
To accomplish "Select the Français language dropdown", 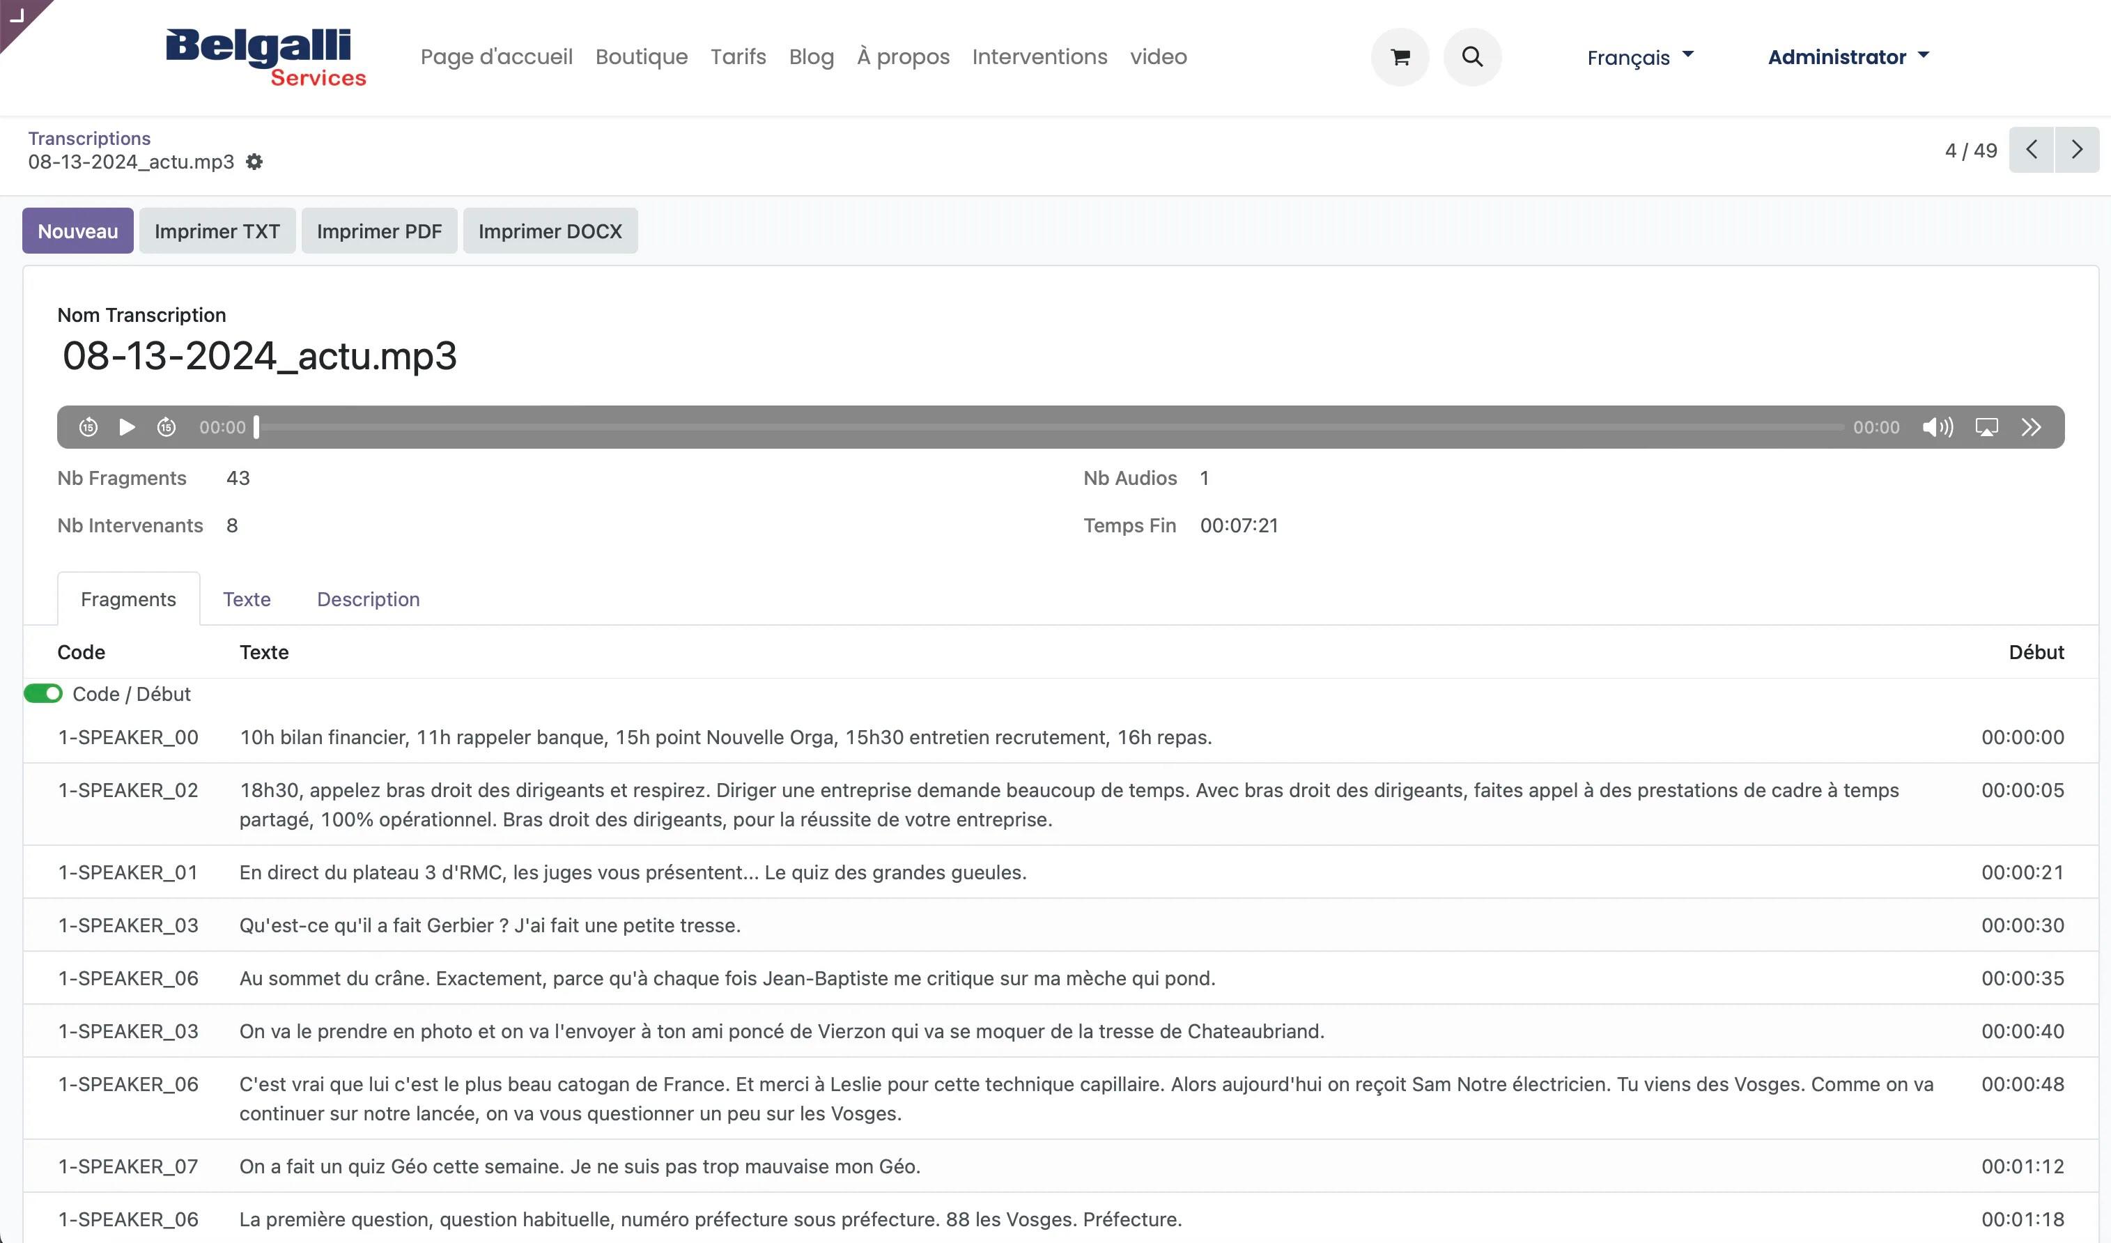I will click(1641, 56).
